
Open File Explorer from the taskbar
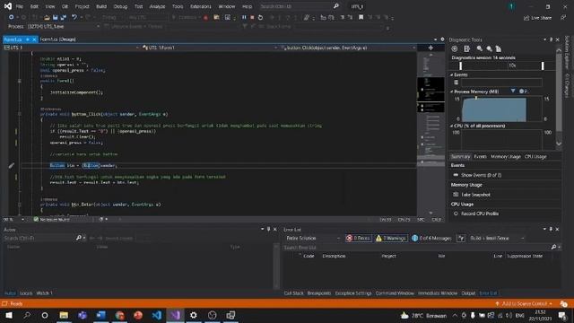pyautogui.click(x=64, y=315)
